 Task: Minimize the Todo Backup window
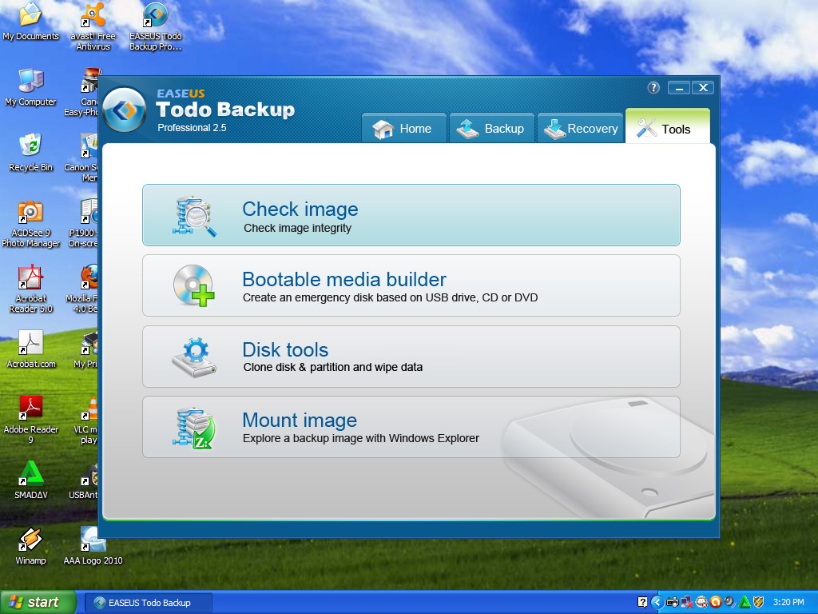point(679,88)
